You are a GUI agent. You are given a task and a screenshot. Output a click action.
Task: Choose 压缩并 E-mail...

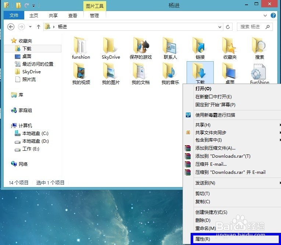[211, 164]
